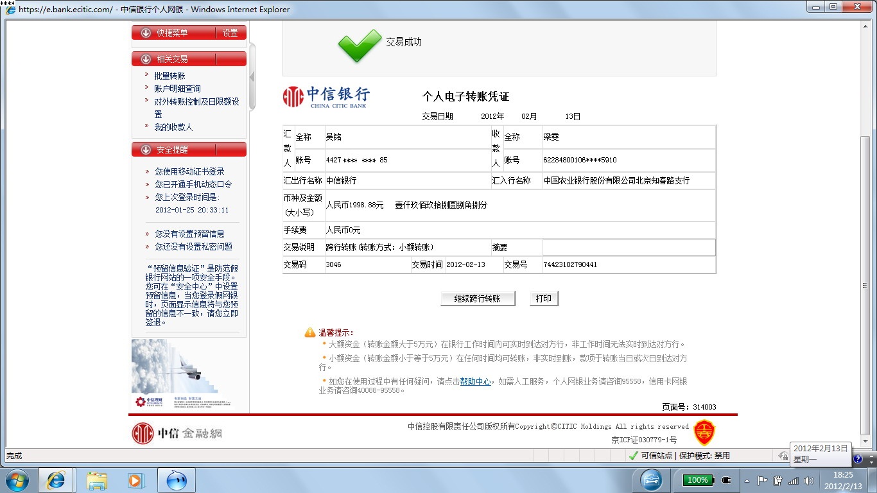Click the red security badge in footer

point(704,433)
